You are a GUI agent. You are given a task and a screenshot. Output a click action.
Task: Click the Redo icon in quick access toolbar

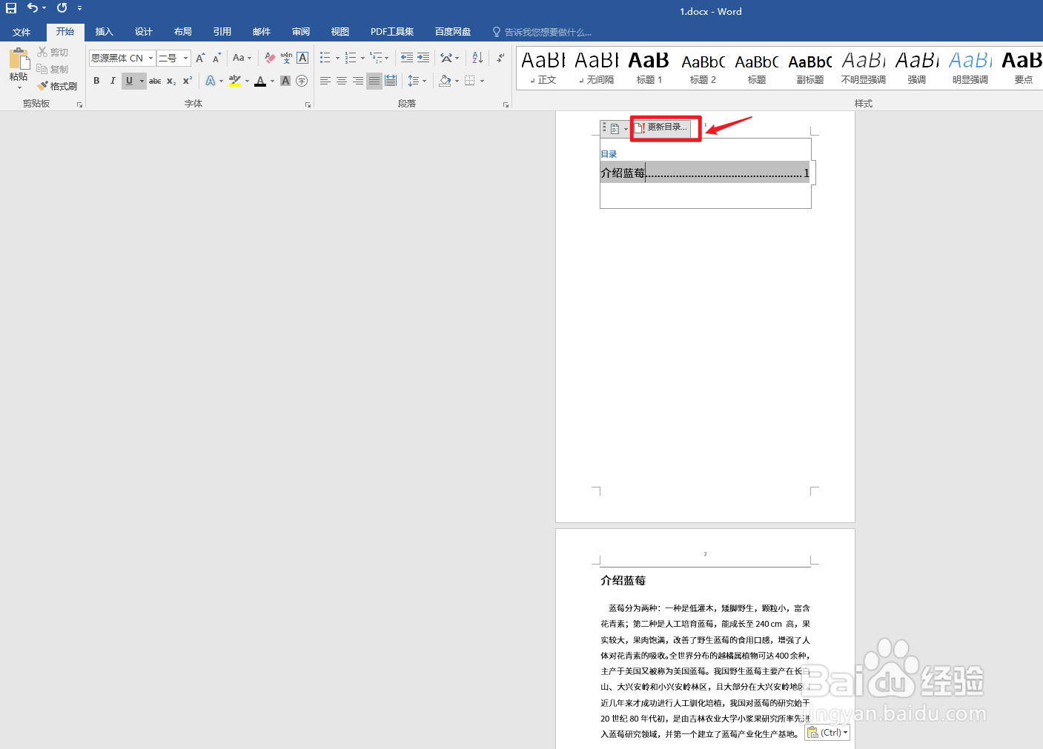pos(62,8)
